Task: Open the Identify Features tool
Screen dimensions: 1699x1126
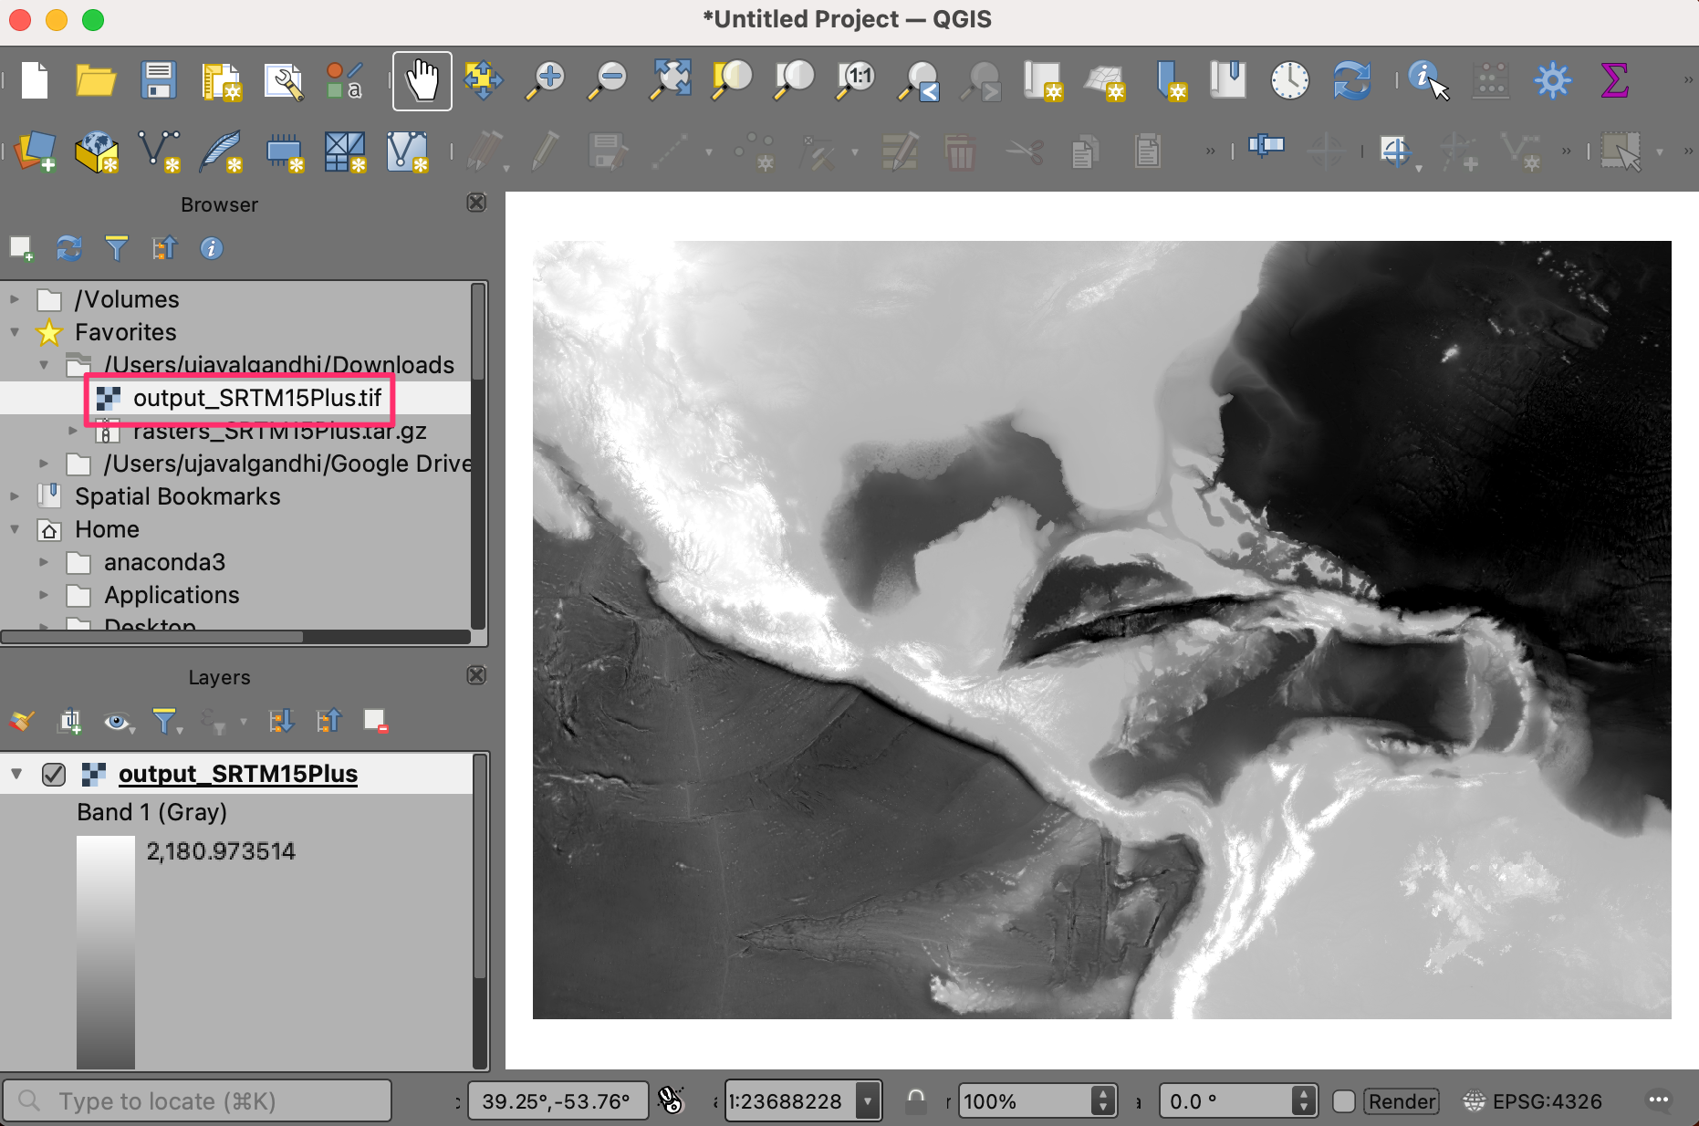Action: point(1427,81)
